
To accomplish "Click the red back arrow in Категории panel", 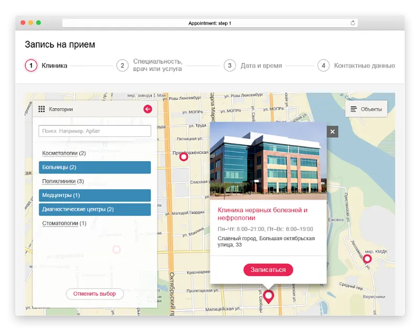I will [148, 109].
